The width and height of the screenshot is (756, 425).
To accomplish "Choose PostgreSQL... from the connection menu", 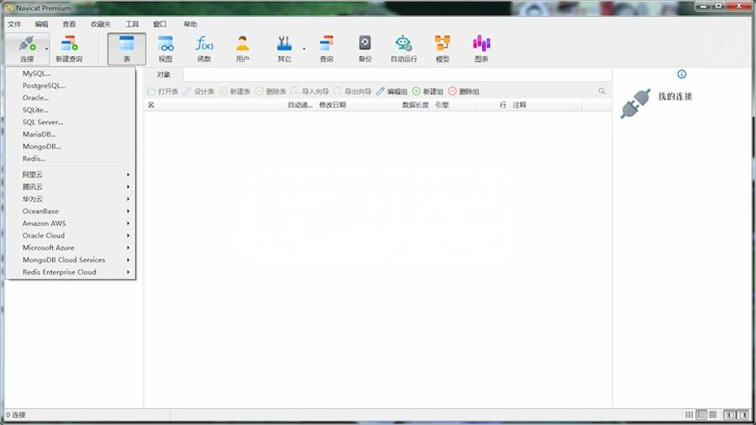I will (x=71, y=86).
